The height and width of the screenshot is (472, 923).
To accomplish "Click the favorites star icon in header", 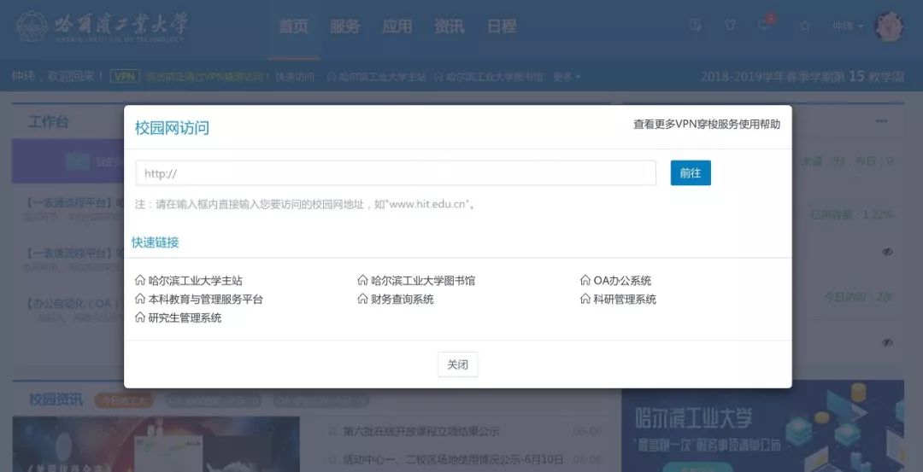I will coord(805,26).
